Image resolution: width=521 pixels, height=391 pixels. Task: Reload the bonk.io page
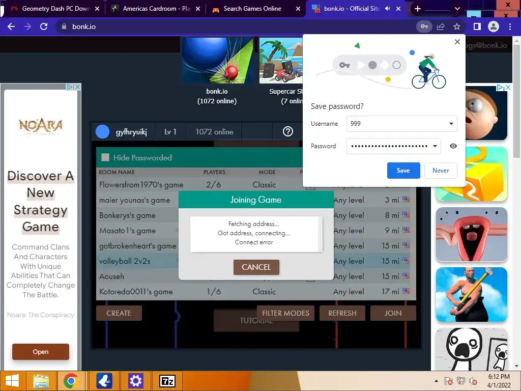[44, 26]
